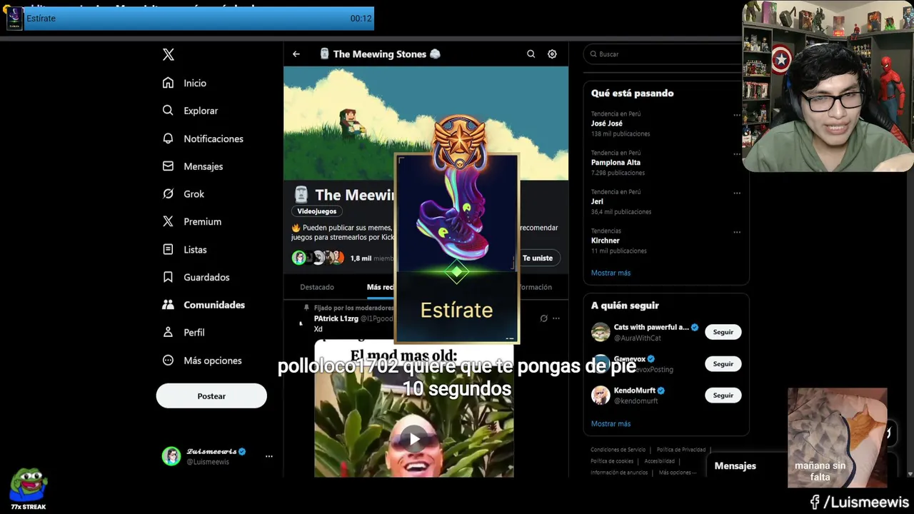Open post options dots on PAtrick's post
This screenshot has width=914, height=514.
556,318
